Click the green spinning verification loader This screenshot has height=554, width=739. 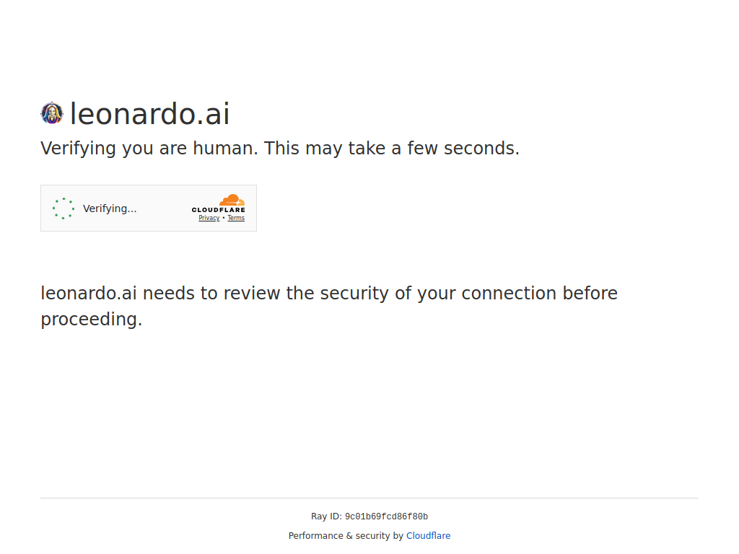64,208
